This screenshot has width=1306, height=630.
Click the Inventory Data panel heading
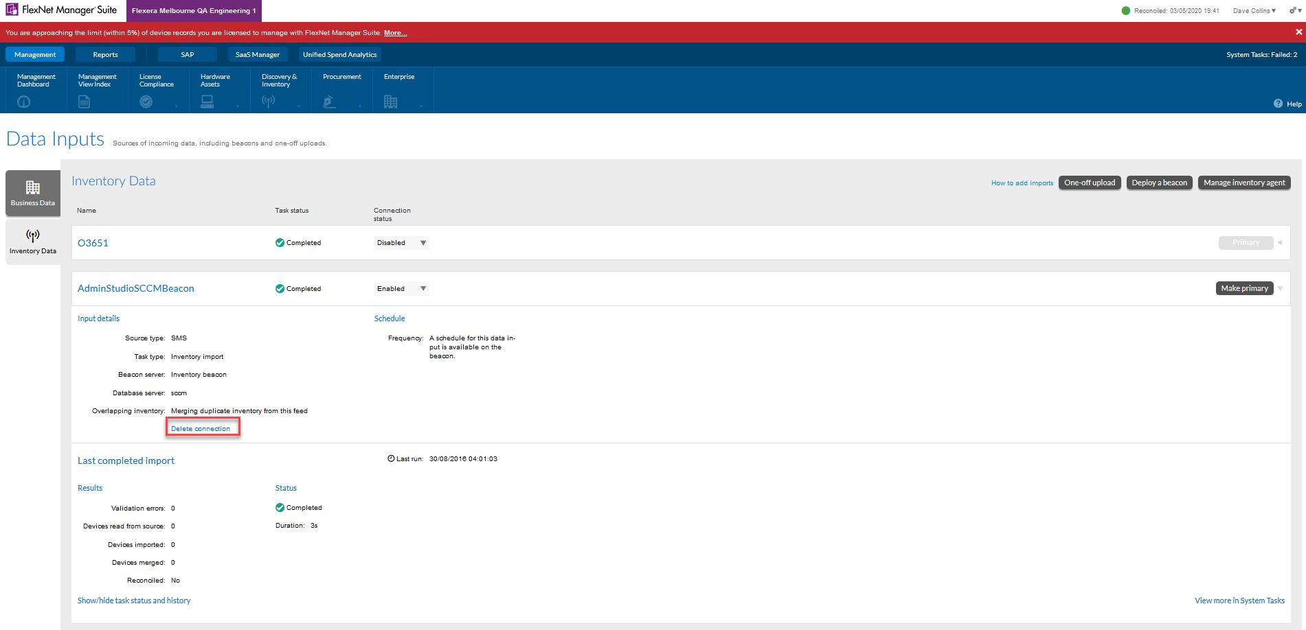tap(113, 180)
